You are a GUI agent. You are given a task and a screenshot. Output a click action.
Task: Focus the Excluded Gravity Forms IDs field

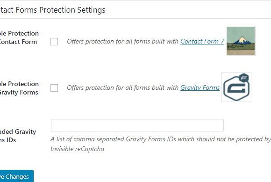pos(137,125)
